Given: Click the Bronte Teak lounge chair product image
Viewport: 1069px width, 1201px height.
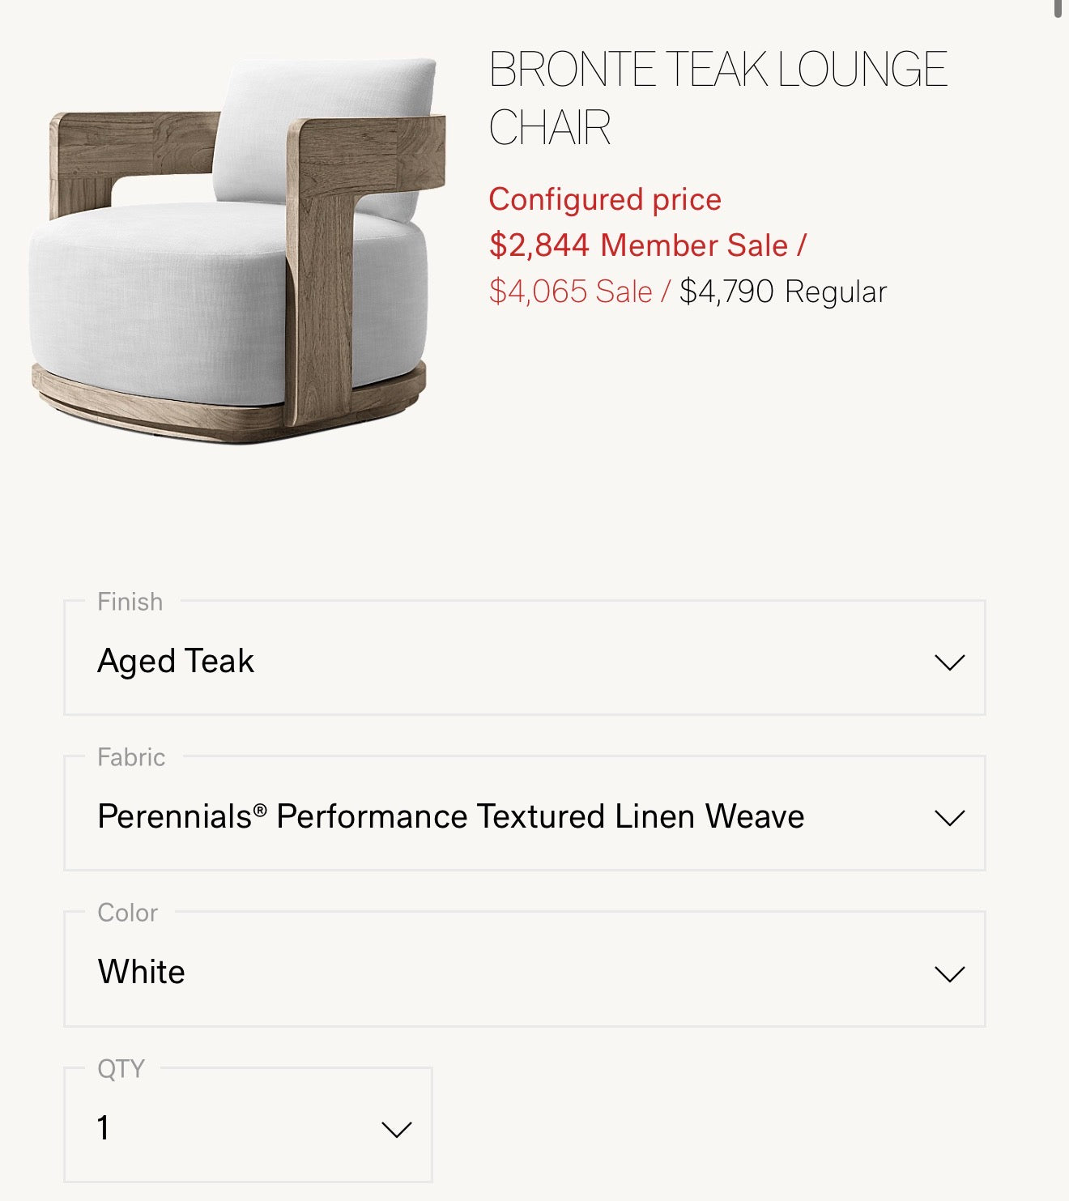Looking at the screenshot, I should [x=235, y=243].
